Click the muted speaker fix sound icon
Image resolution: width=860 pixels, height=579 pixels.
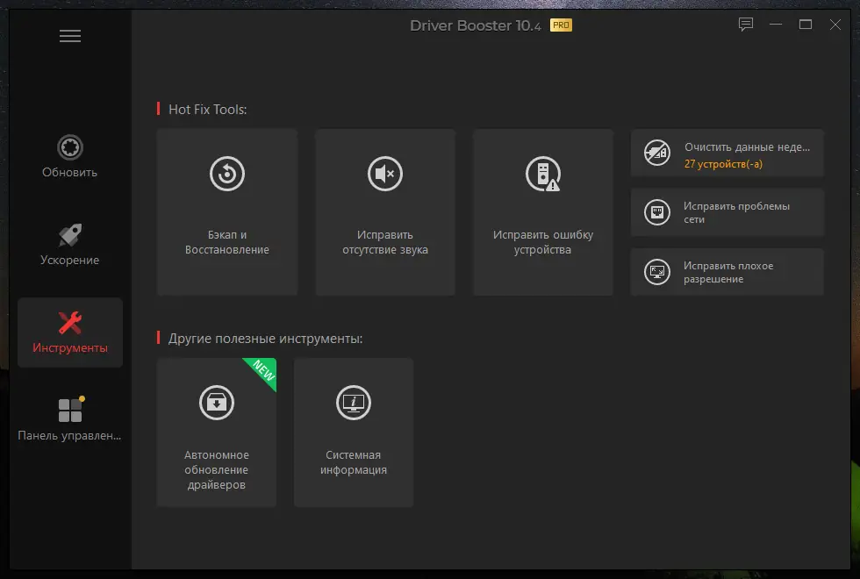385,174
